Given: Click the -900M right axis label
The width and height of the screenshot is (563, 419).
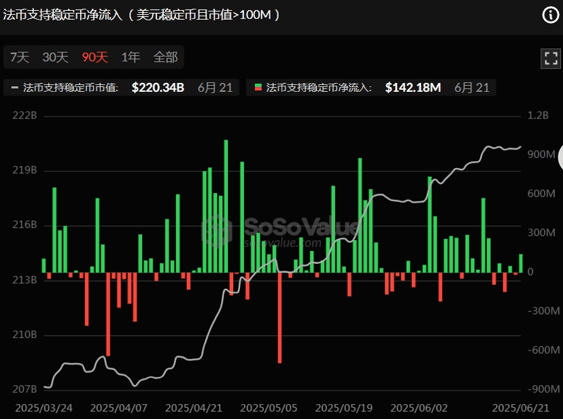Looking at the screenshot, I should [x=543, y=389].
